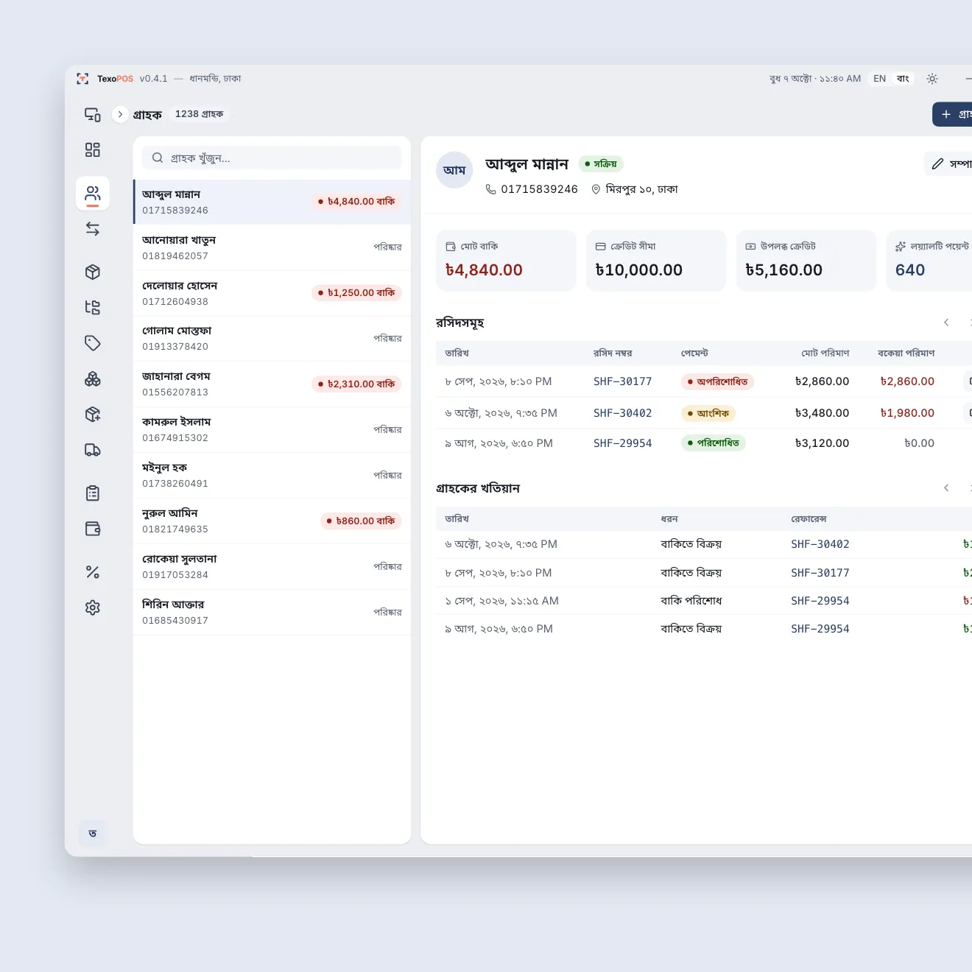Select customer দেলোয়ার হোসেন in list
Image resolution: width=972 pixels, height=972 pixels.
[x=272, y=293]
